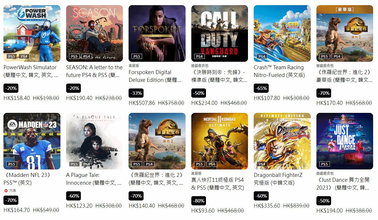Open the Mortal Kombat 11 Ultimate cover art

[x=219, y=141]
